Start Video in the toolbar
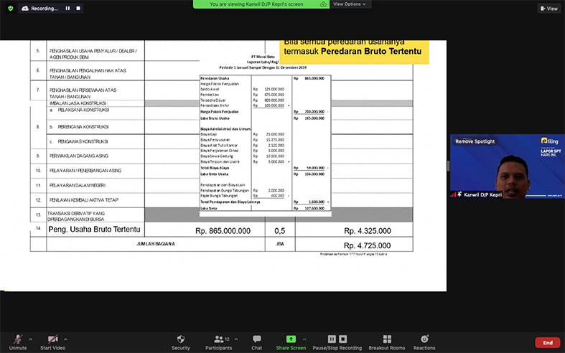Image resolution: width=565 pixels, height=353 pixels. coord(52,342)
